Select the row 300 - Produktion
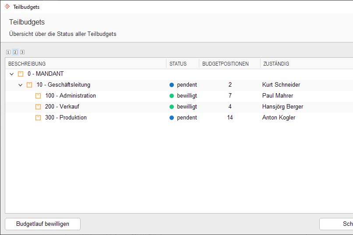 [x=179, y=118]
